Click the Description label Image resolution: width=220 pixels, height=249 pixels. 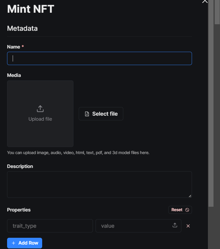pyautogui.click(x=20, y=166)
